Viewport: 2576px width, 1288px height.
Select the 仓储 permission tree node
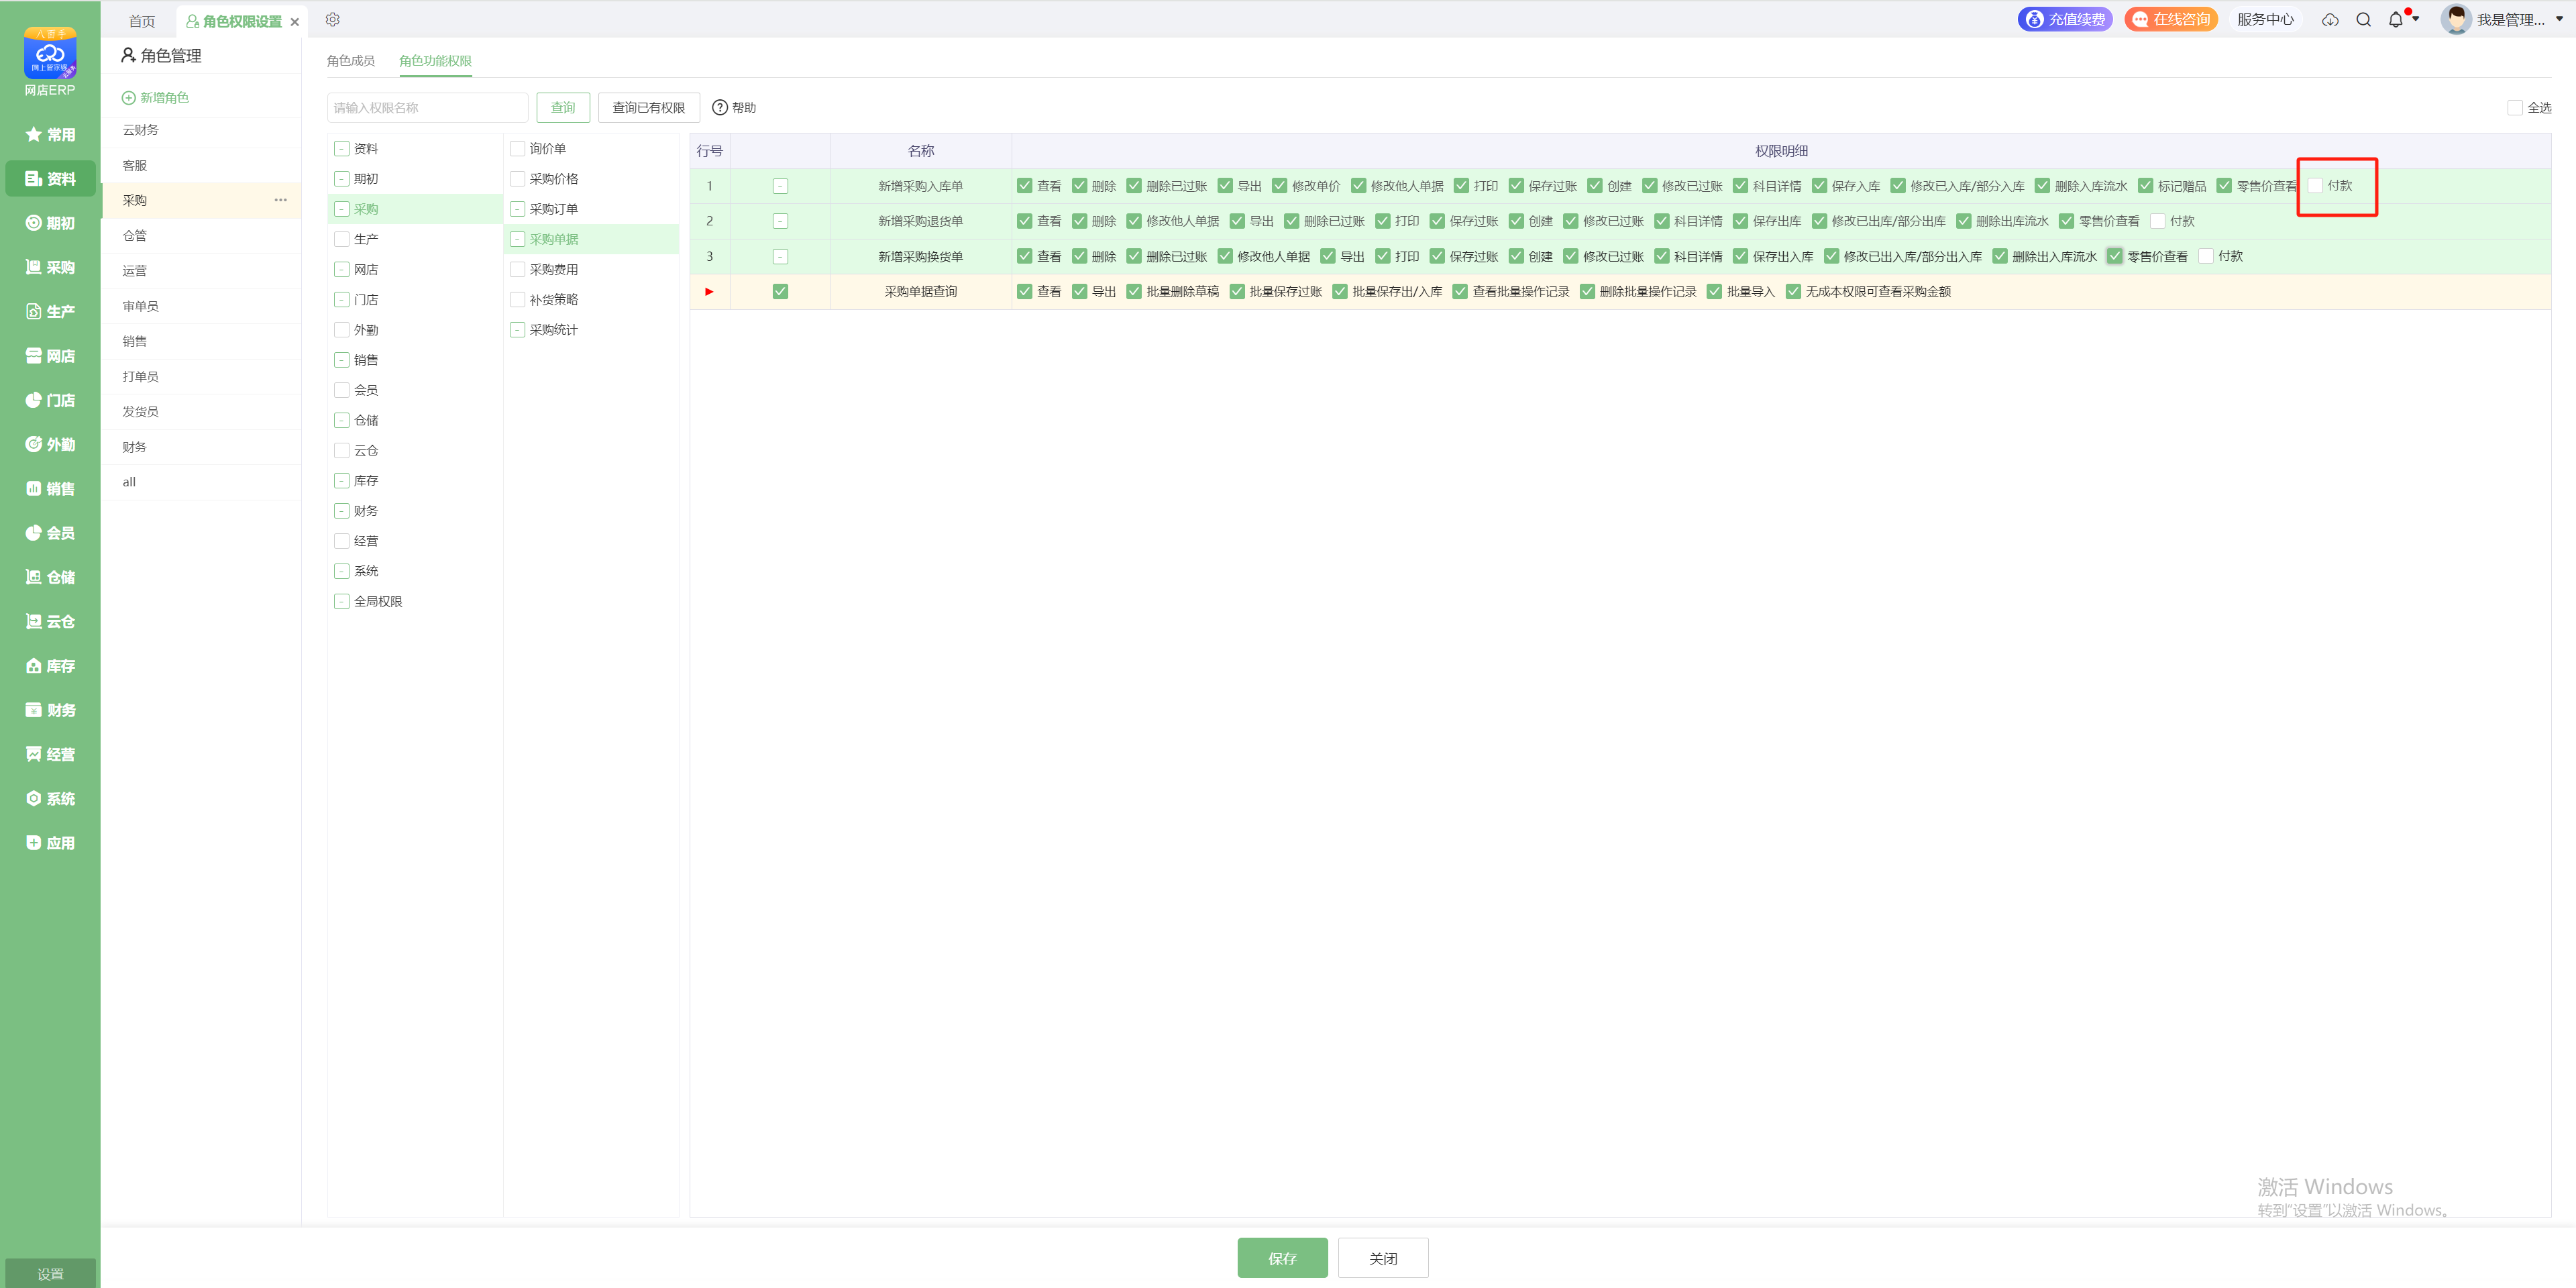[366, 420]
